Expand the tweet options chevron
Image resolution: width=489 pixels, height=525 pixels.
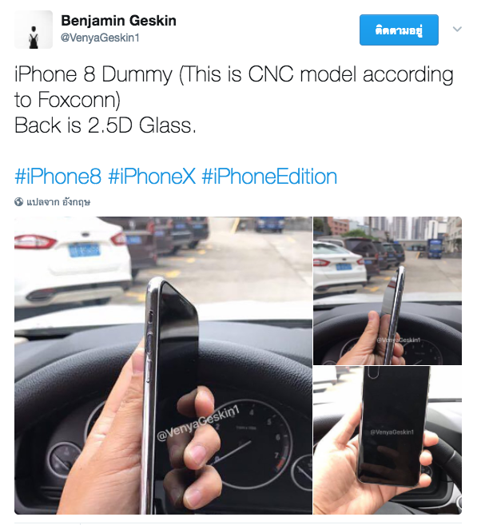457,29
